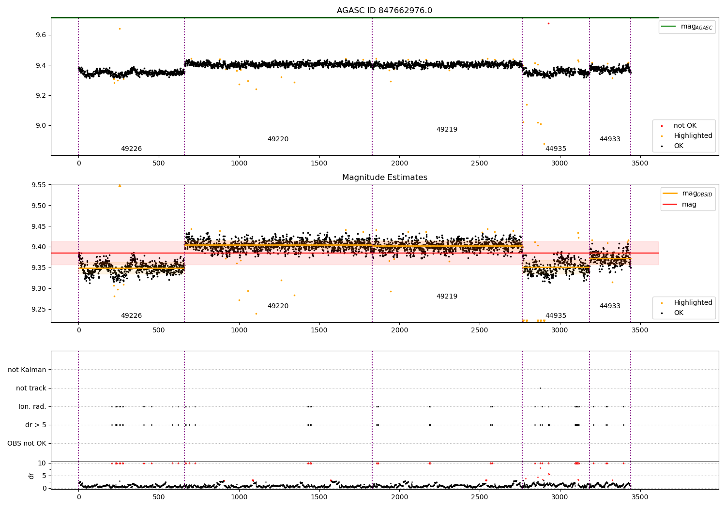Click obsid label 49226 in Magnitude Estimates plot
This screenshot has width=726, height=508.
(x=131, y=316)
